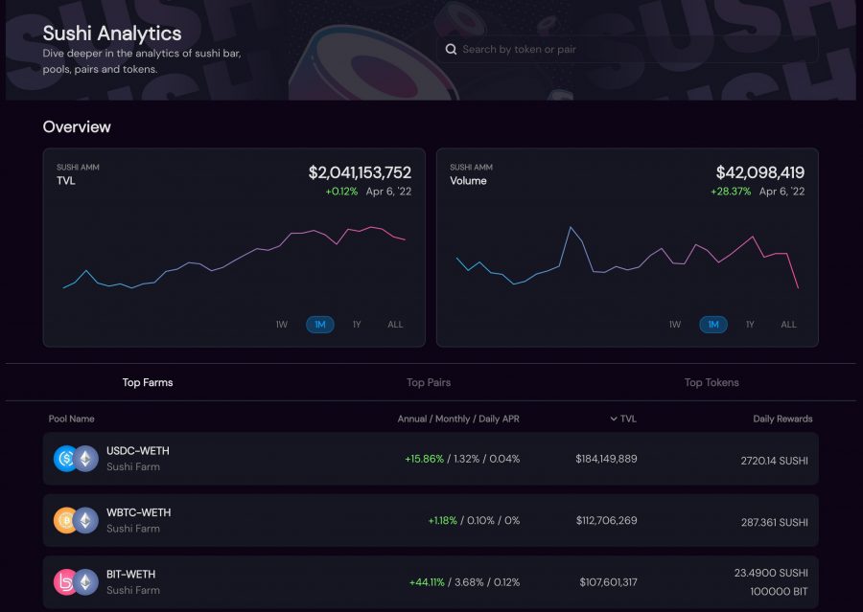Click the WETH icon in USDC-WETH row

pyautogui.click(x=86, y=459)
